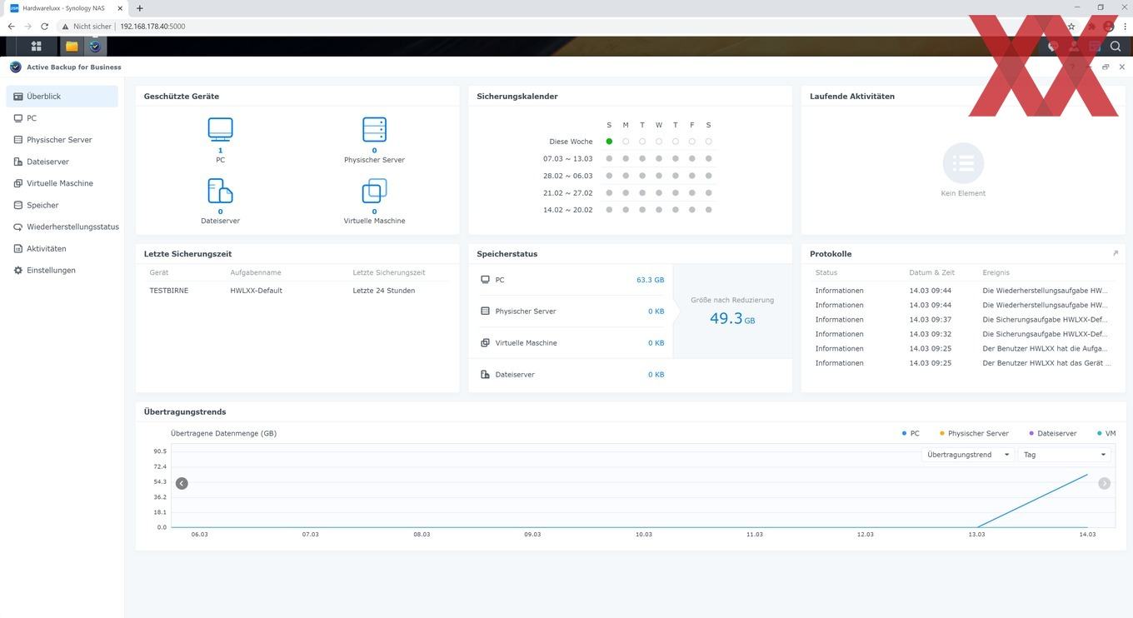Click the 21.02 ~ 27.02 week label

pos(568,192)
